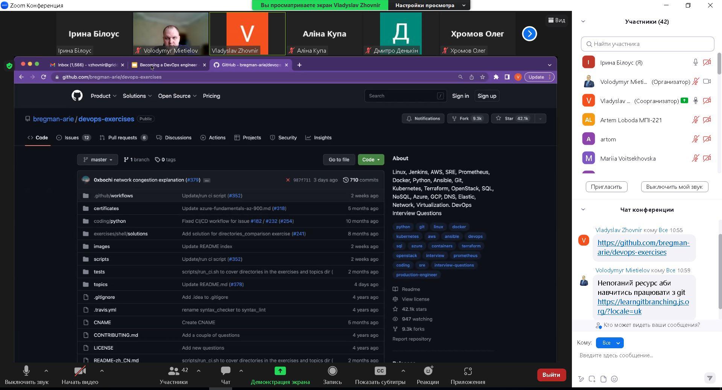Start video with Начать видео button
This screenshot has height=390, width=722.
tap(80, 371)
